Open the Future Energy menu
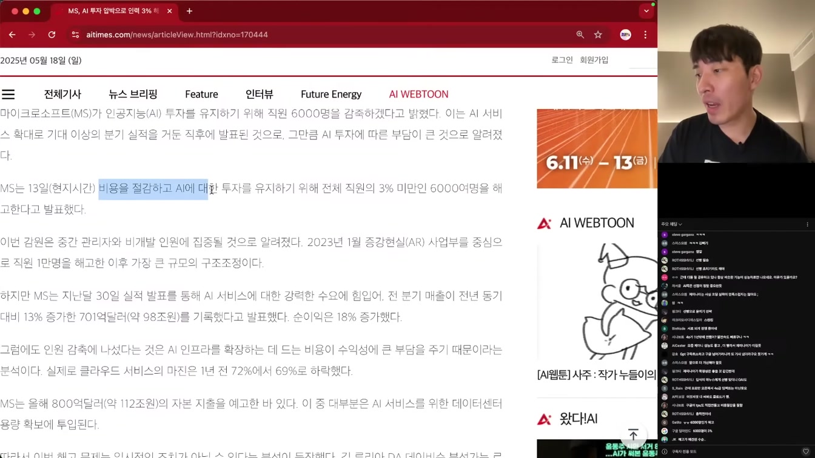 point(331,94)
